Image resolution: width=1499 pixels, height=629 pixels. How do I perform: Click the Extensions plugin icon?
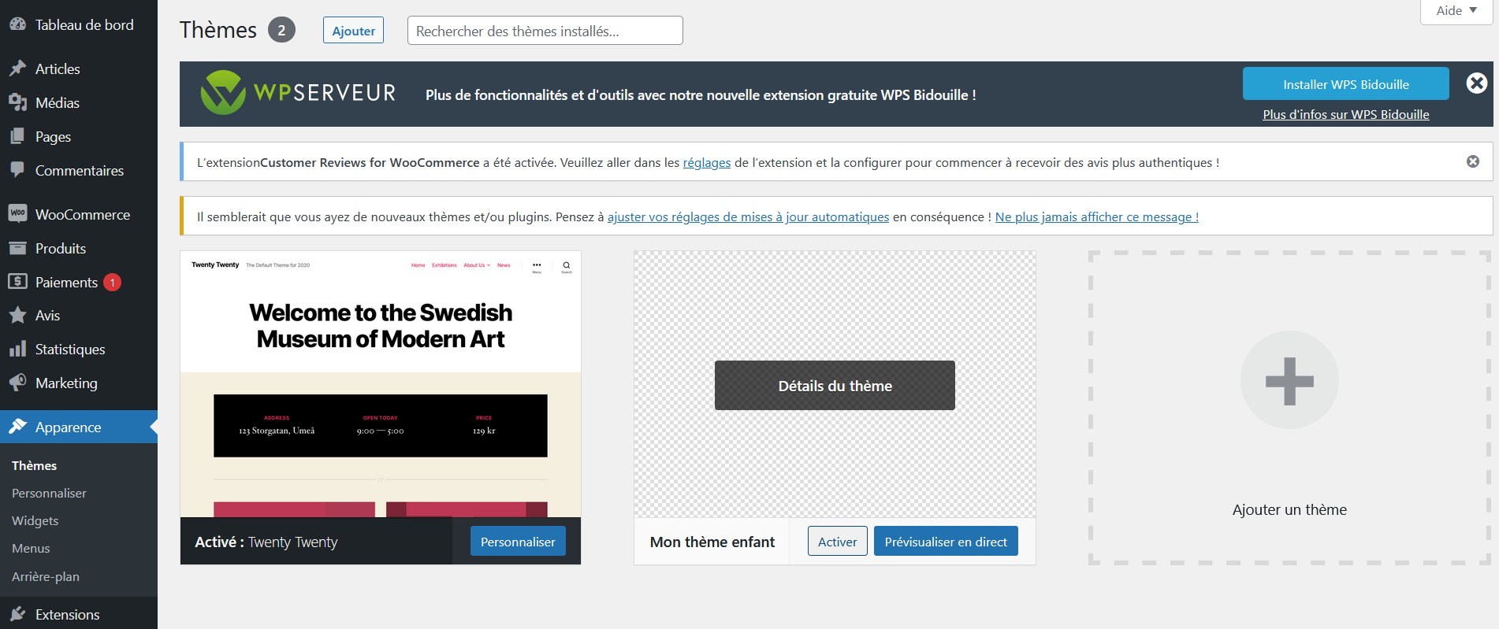point(18,614)
